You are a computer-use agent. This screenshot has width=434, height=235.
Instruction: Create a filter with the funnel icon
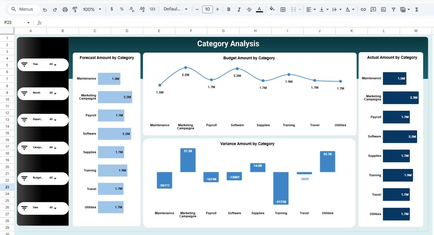tap(393, 9)
